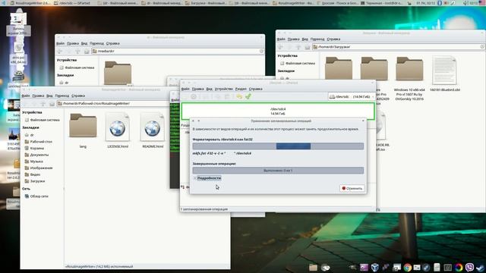Click the format operation progress bar
Viewport: 486px width, 273px height.
click(x=278, y=146)
